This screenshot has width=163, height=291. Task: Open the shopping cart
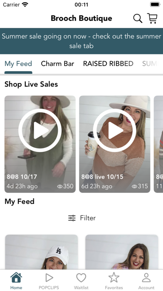click(152, 18)
